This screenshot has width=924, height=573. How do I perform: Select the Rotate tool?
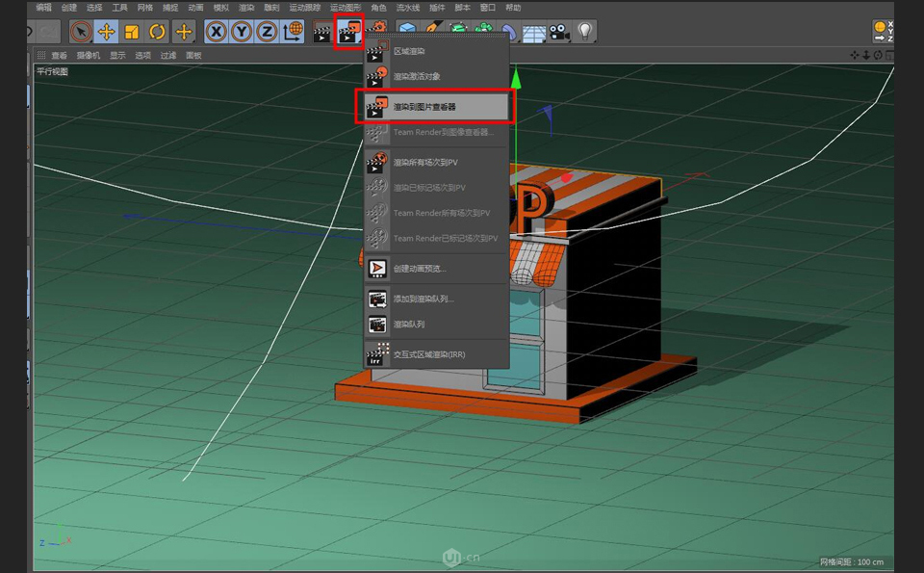click(156, 32)
